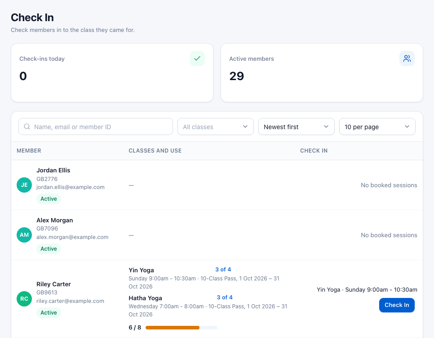Click the Yin Yoga class title
434x338 pixels.
[141, 270]
